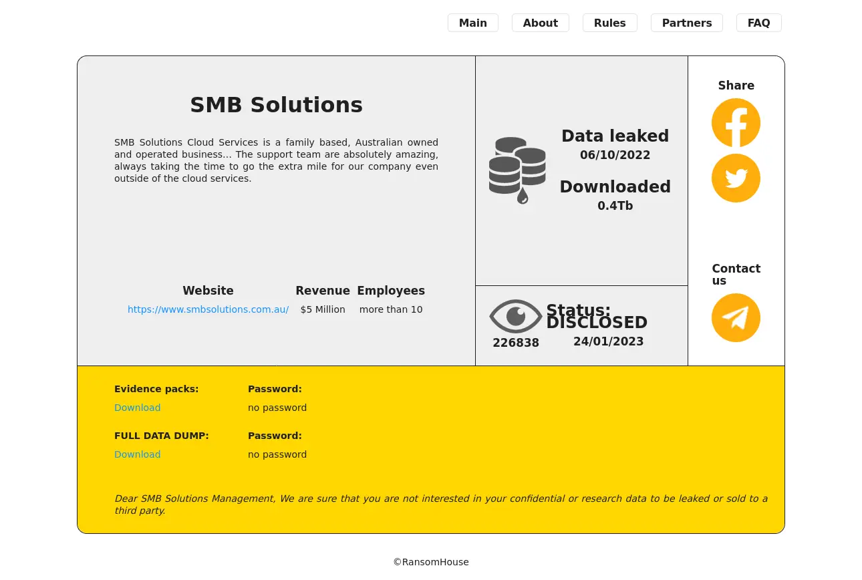Click the database stack leak icon
Screen dimensions: 862x580
coord(517,170)
